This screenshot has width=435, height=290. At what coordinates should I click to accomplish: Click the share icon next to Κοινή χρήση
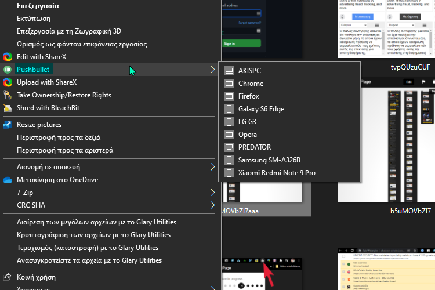pos(7,277)
